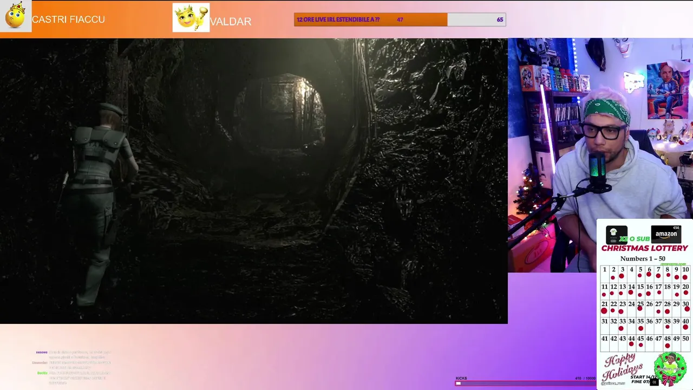The image size is (693, 390).
Task: Click the Numbers 1 – 50 heading
Action: [643, 258]
